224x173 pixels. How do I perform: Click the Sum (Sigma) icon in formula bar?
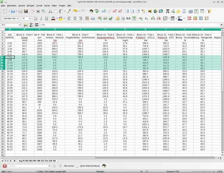31,25
